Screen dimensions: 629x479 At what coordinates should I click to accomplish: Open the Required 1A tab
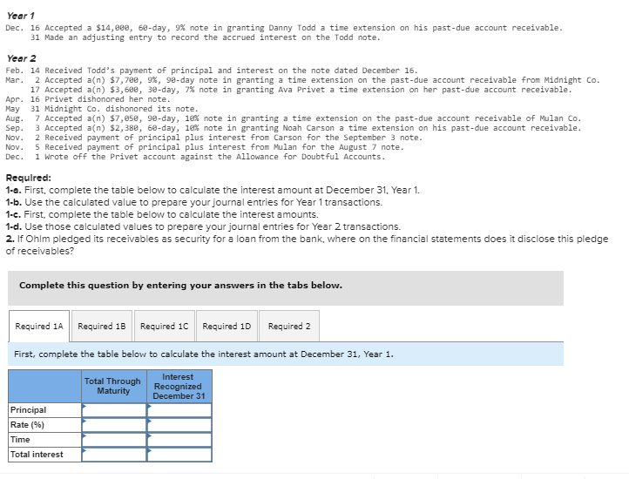tap(39, 326)
